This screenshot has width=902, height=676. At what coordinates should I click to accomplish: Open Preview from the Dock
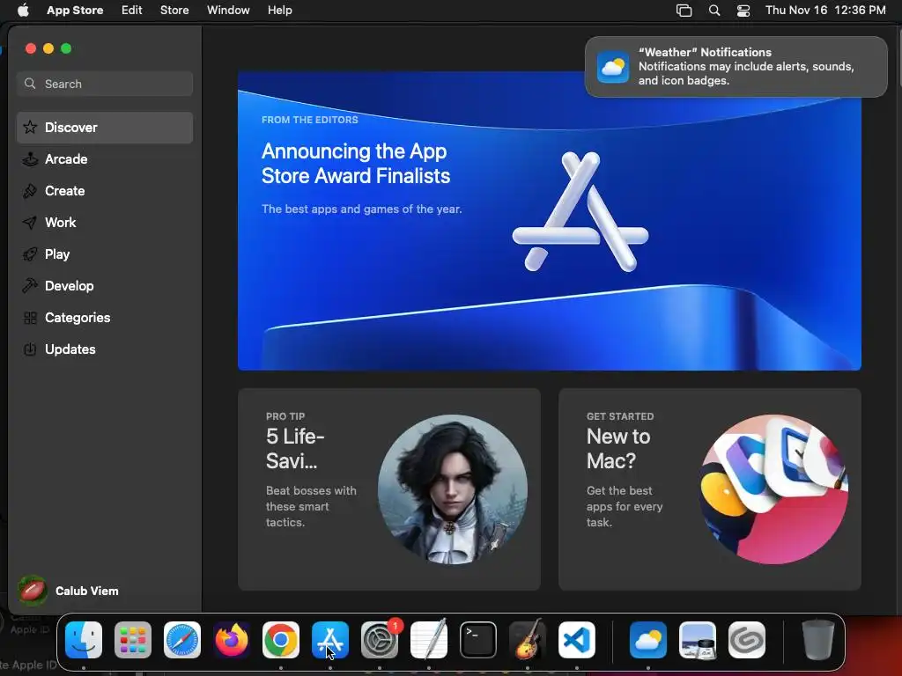tap(698, 640)
